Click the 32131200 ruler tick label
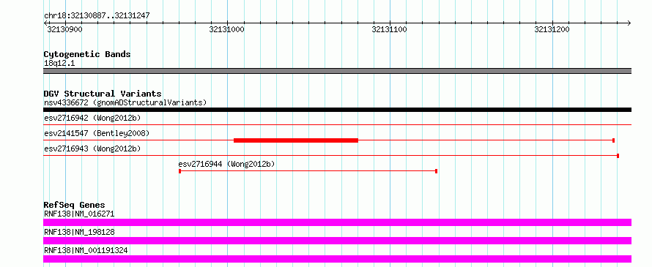This screenshot has height=267, width=652. pos(552,29)
